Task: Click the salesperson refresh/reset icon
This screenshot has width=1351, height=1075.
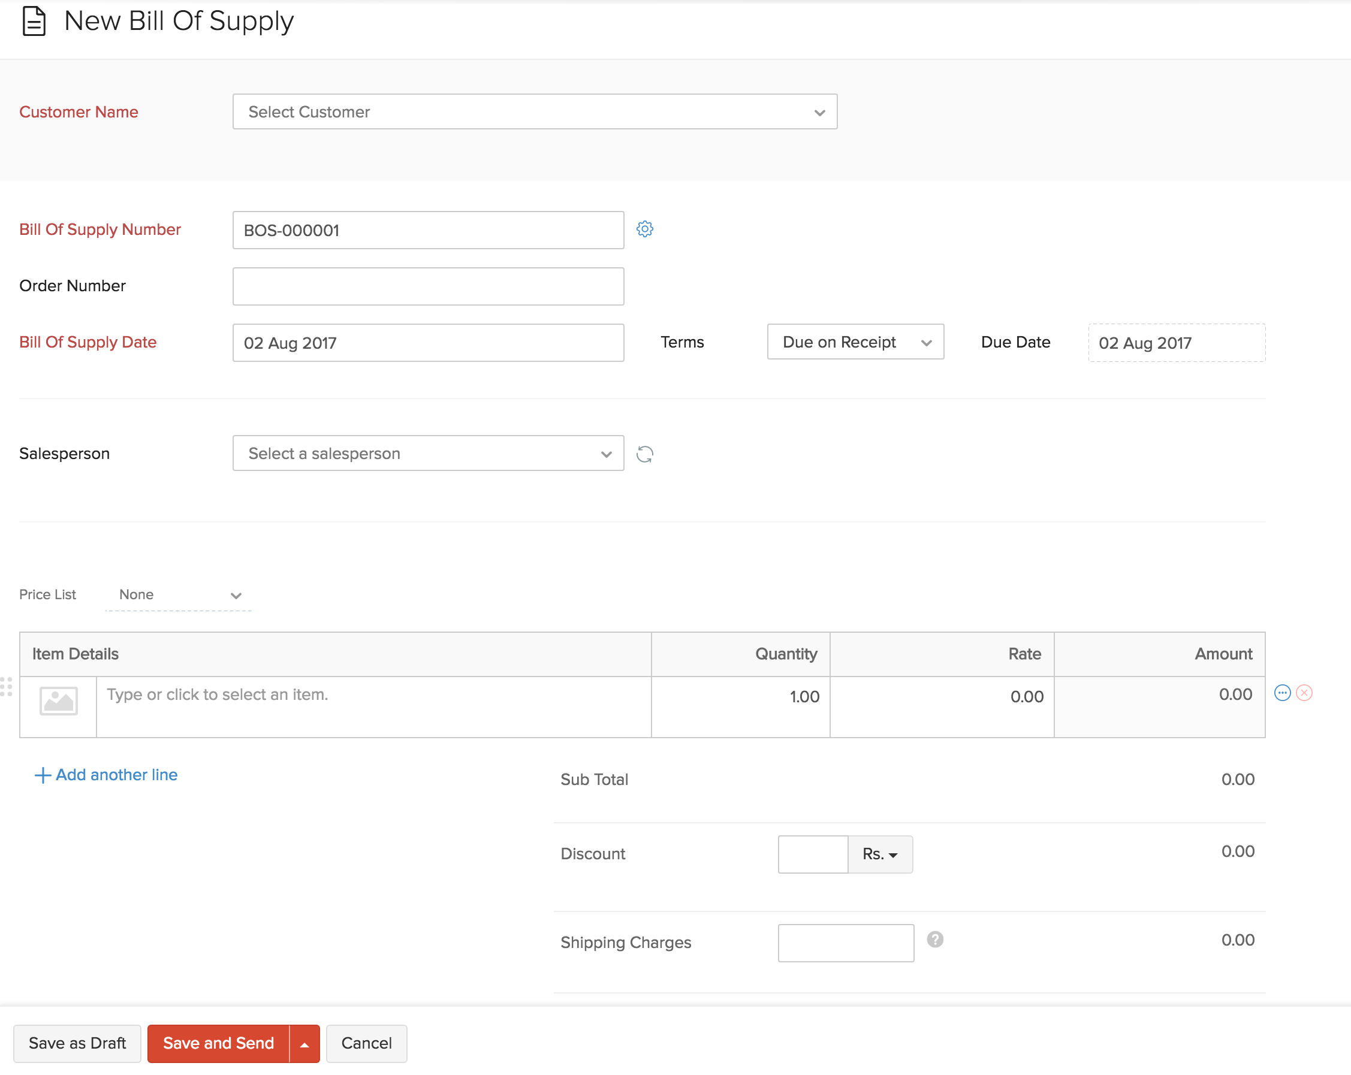Action: point(646,453)
